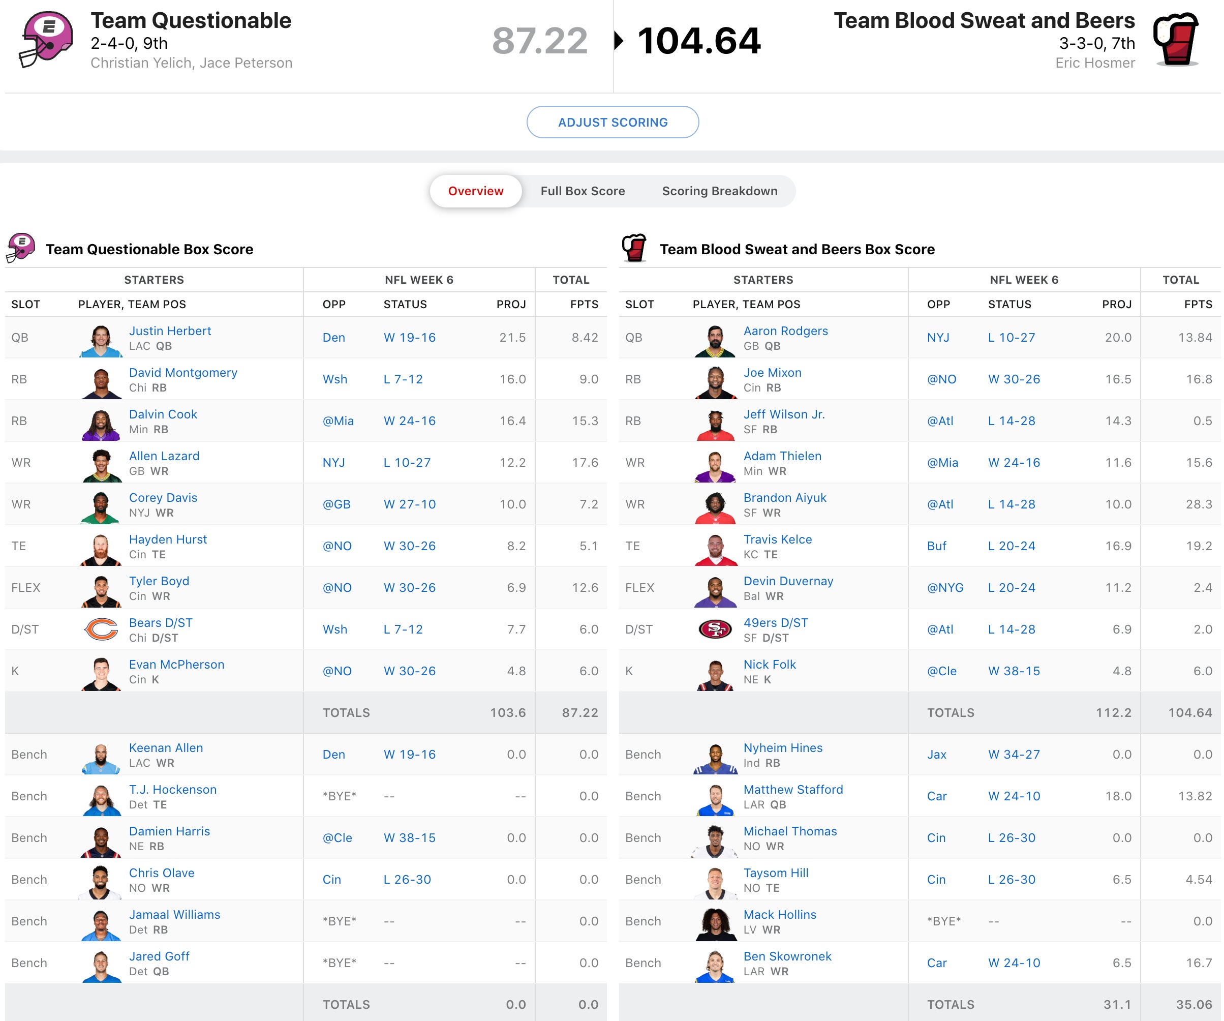Click Travis Kelce's player headshot
This screenshot has width=1224, height=1021.
click(715, 549)
